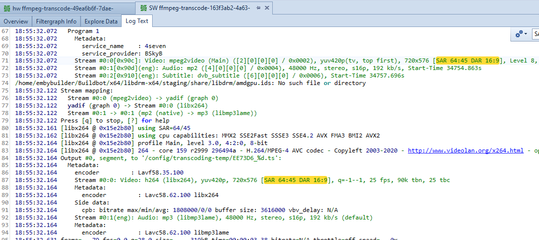The image size is (539, 240).
Task: Switch to the hw ffmpeg-transcode document tab
Action: pyautogui.click(x=63, y=8)
